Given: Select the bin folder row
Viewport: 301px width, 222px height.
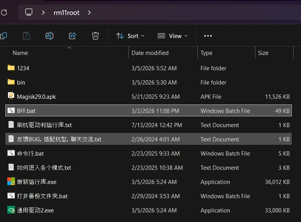Looking at the screenshot, I should (21, 82).
